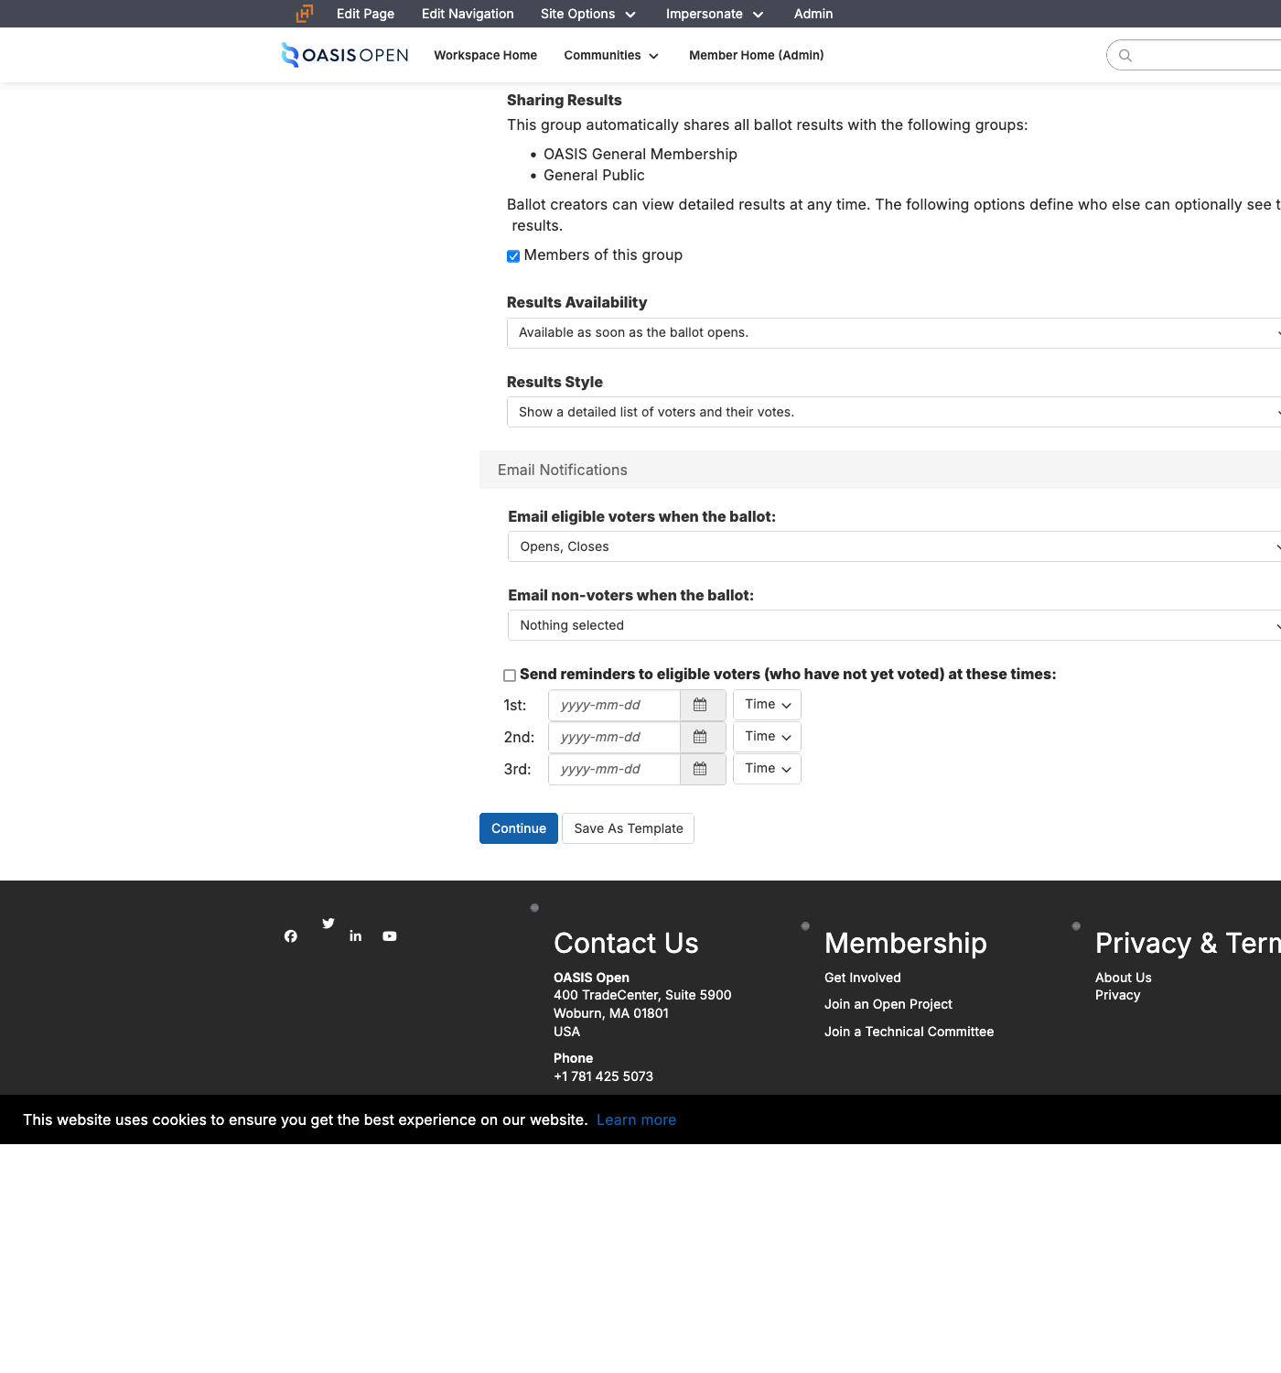This screenshot has height=1373, width=1281.
Task: Open Edit Navigation in admin bar
Action: (468, 14)
